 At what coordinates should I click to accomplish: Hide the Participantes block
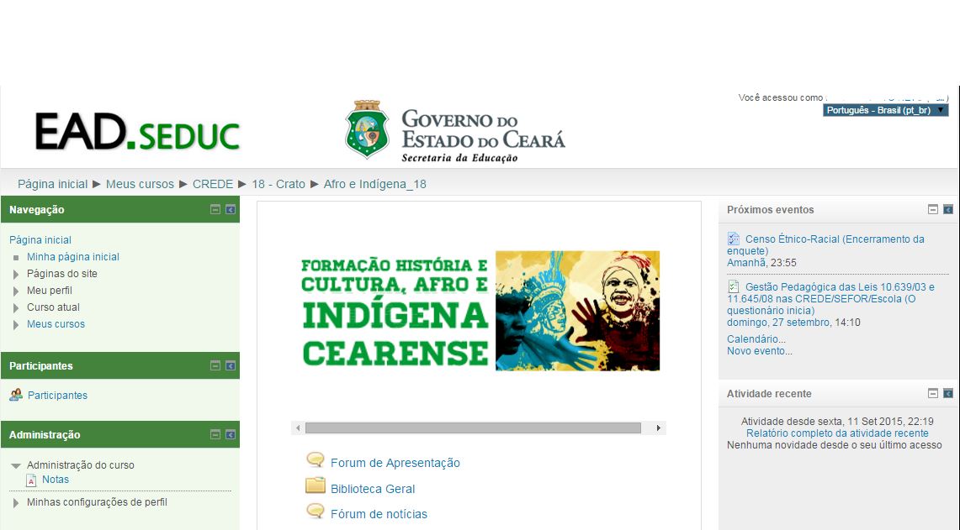[x=215, y=366]
